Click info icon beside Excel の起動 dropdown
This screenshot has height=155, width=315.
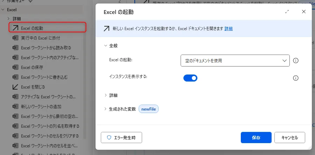[x=295, y=61]
